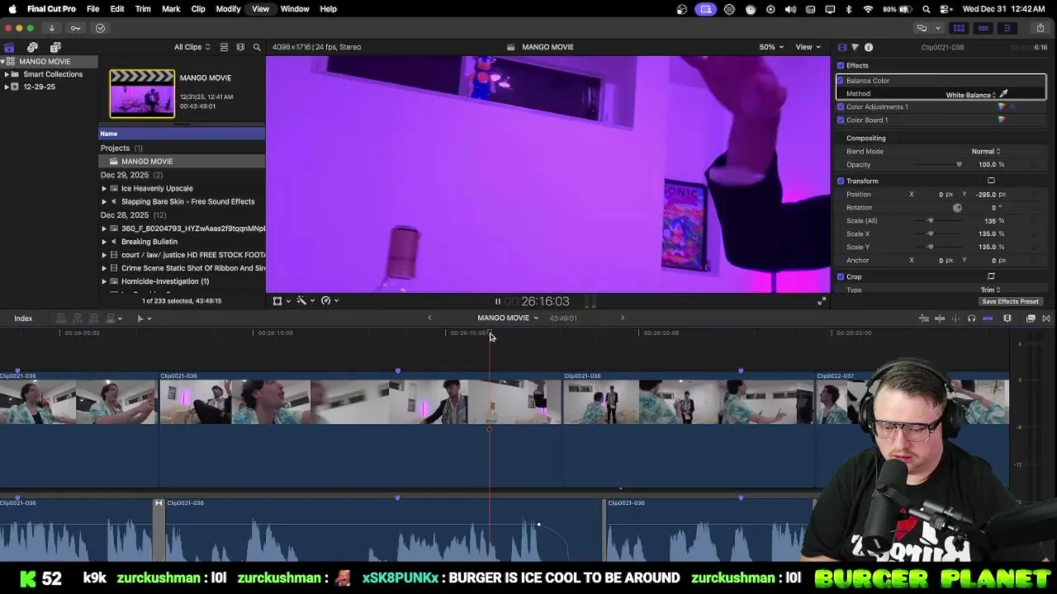
Task: Collapse the MANGO MOVIE library triangle
Action: pos(2,61)
